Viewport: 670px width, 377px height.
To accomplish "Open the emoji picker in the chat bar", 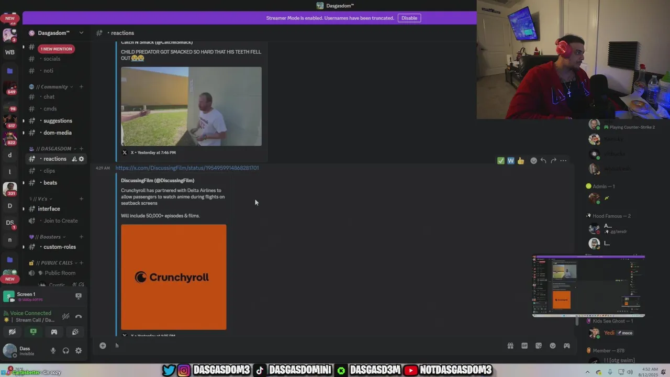I will point(553,346).
